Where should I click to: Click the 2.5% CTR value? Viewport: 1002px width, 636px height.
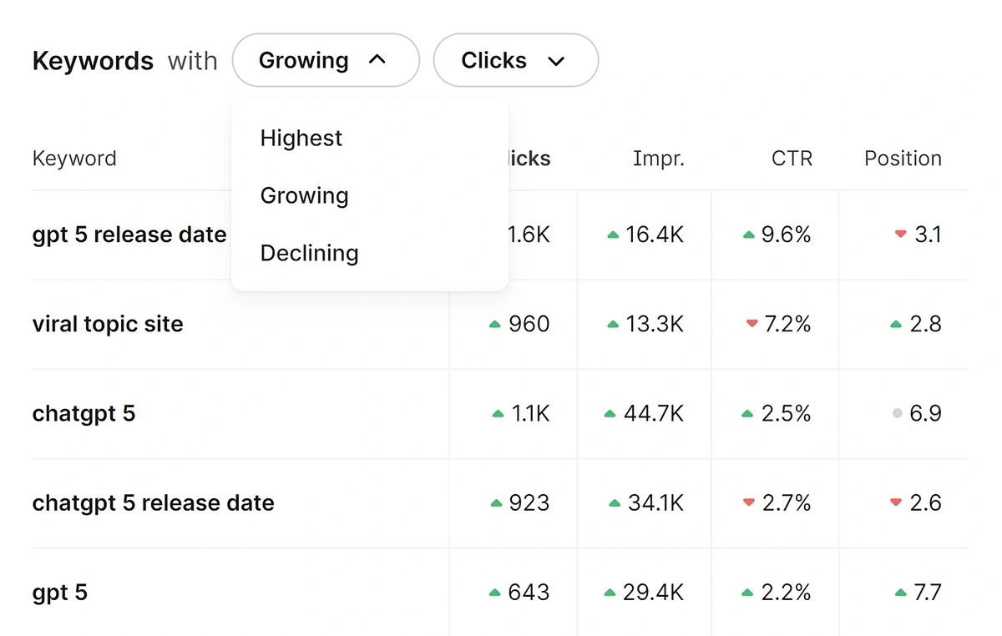786,413
